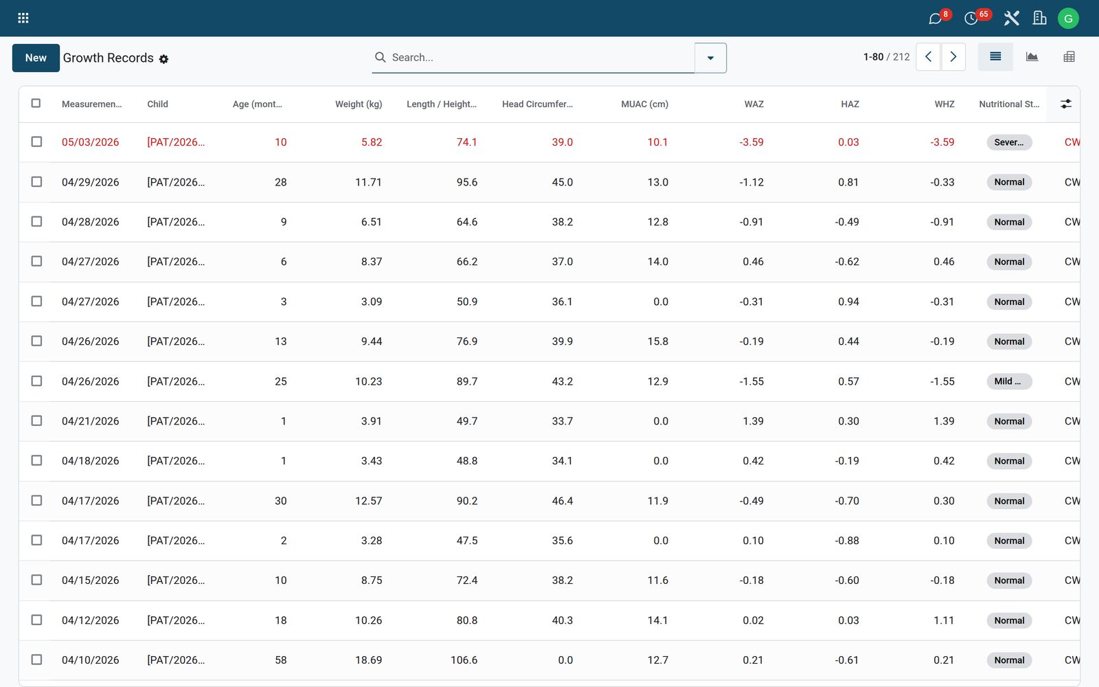Select the list view icon
1099x687 pixels.
click(x=995, y=57)
